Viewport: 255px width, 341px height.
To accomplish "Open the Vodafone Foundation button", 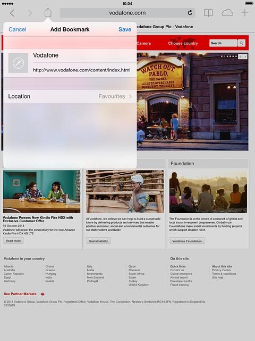I will 187,241.
